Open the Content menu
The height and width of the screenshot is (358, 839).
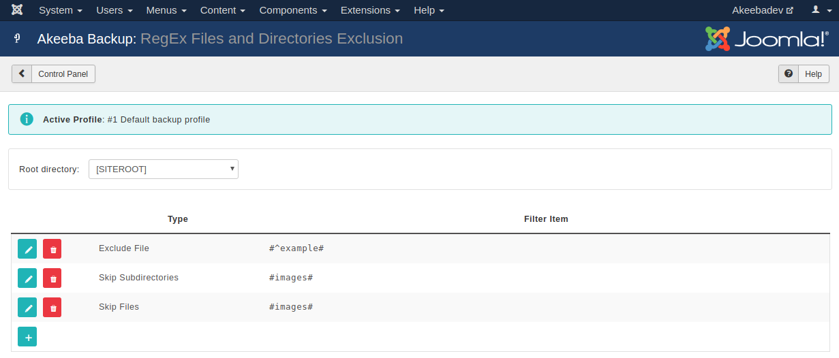coord(223,10)
